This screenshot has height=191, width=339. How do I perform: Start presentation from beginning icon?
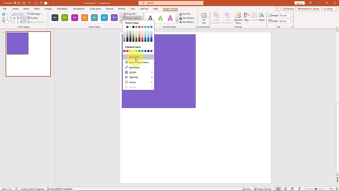click(41, 3)
